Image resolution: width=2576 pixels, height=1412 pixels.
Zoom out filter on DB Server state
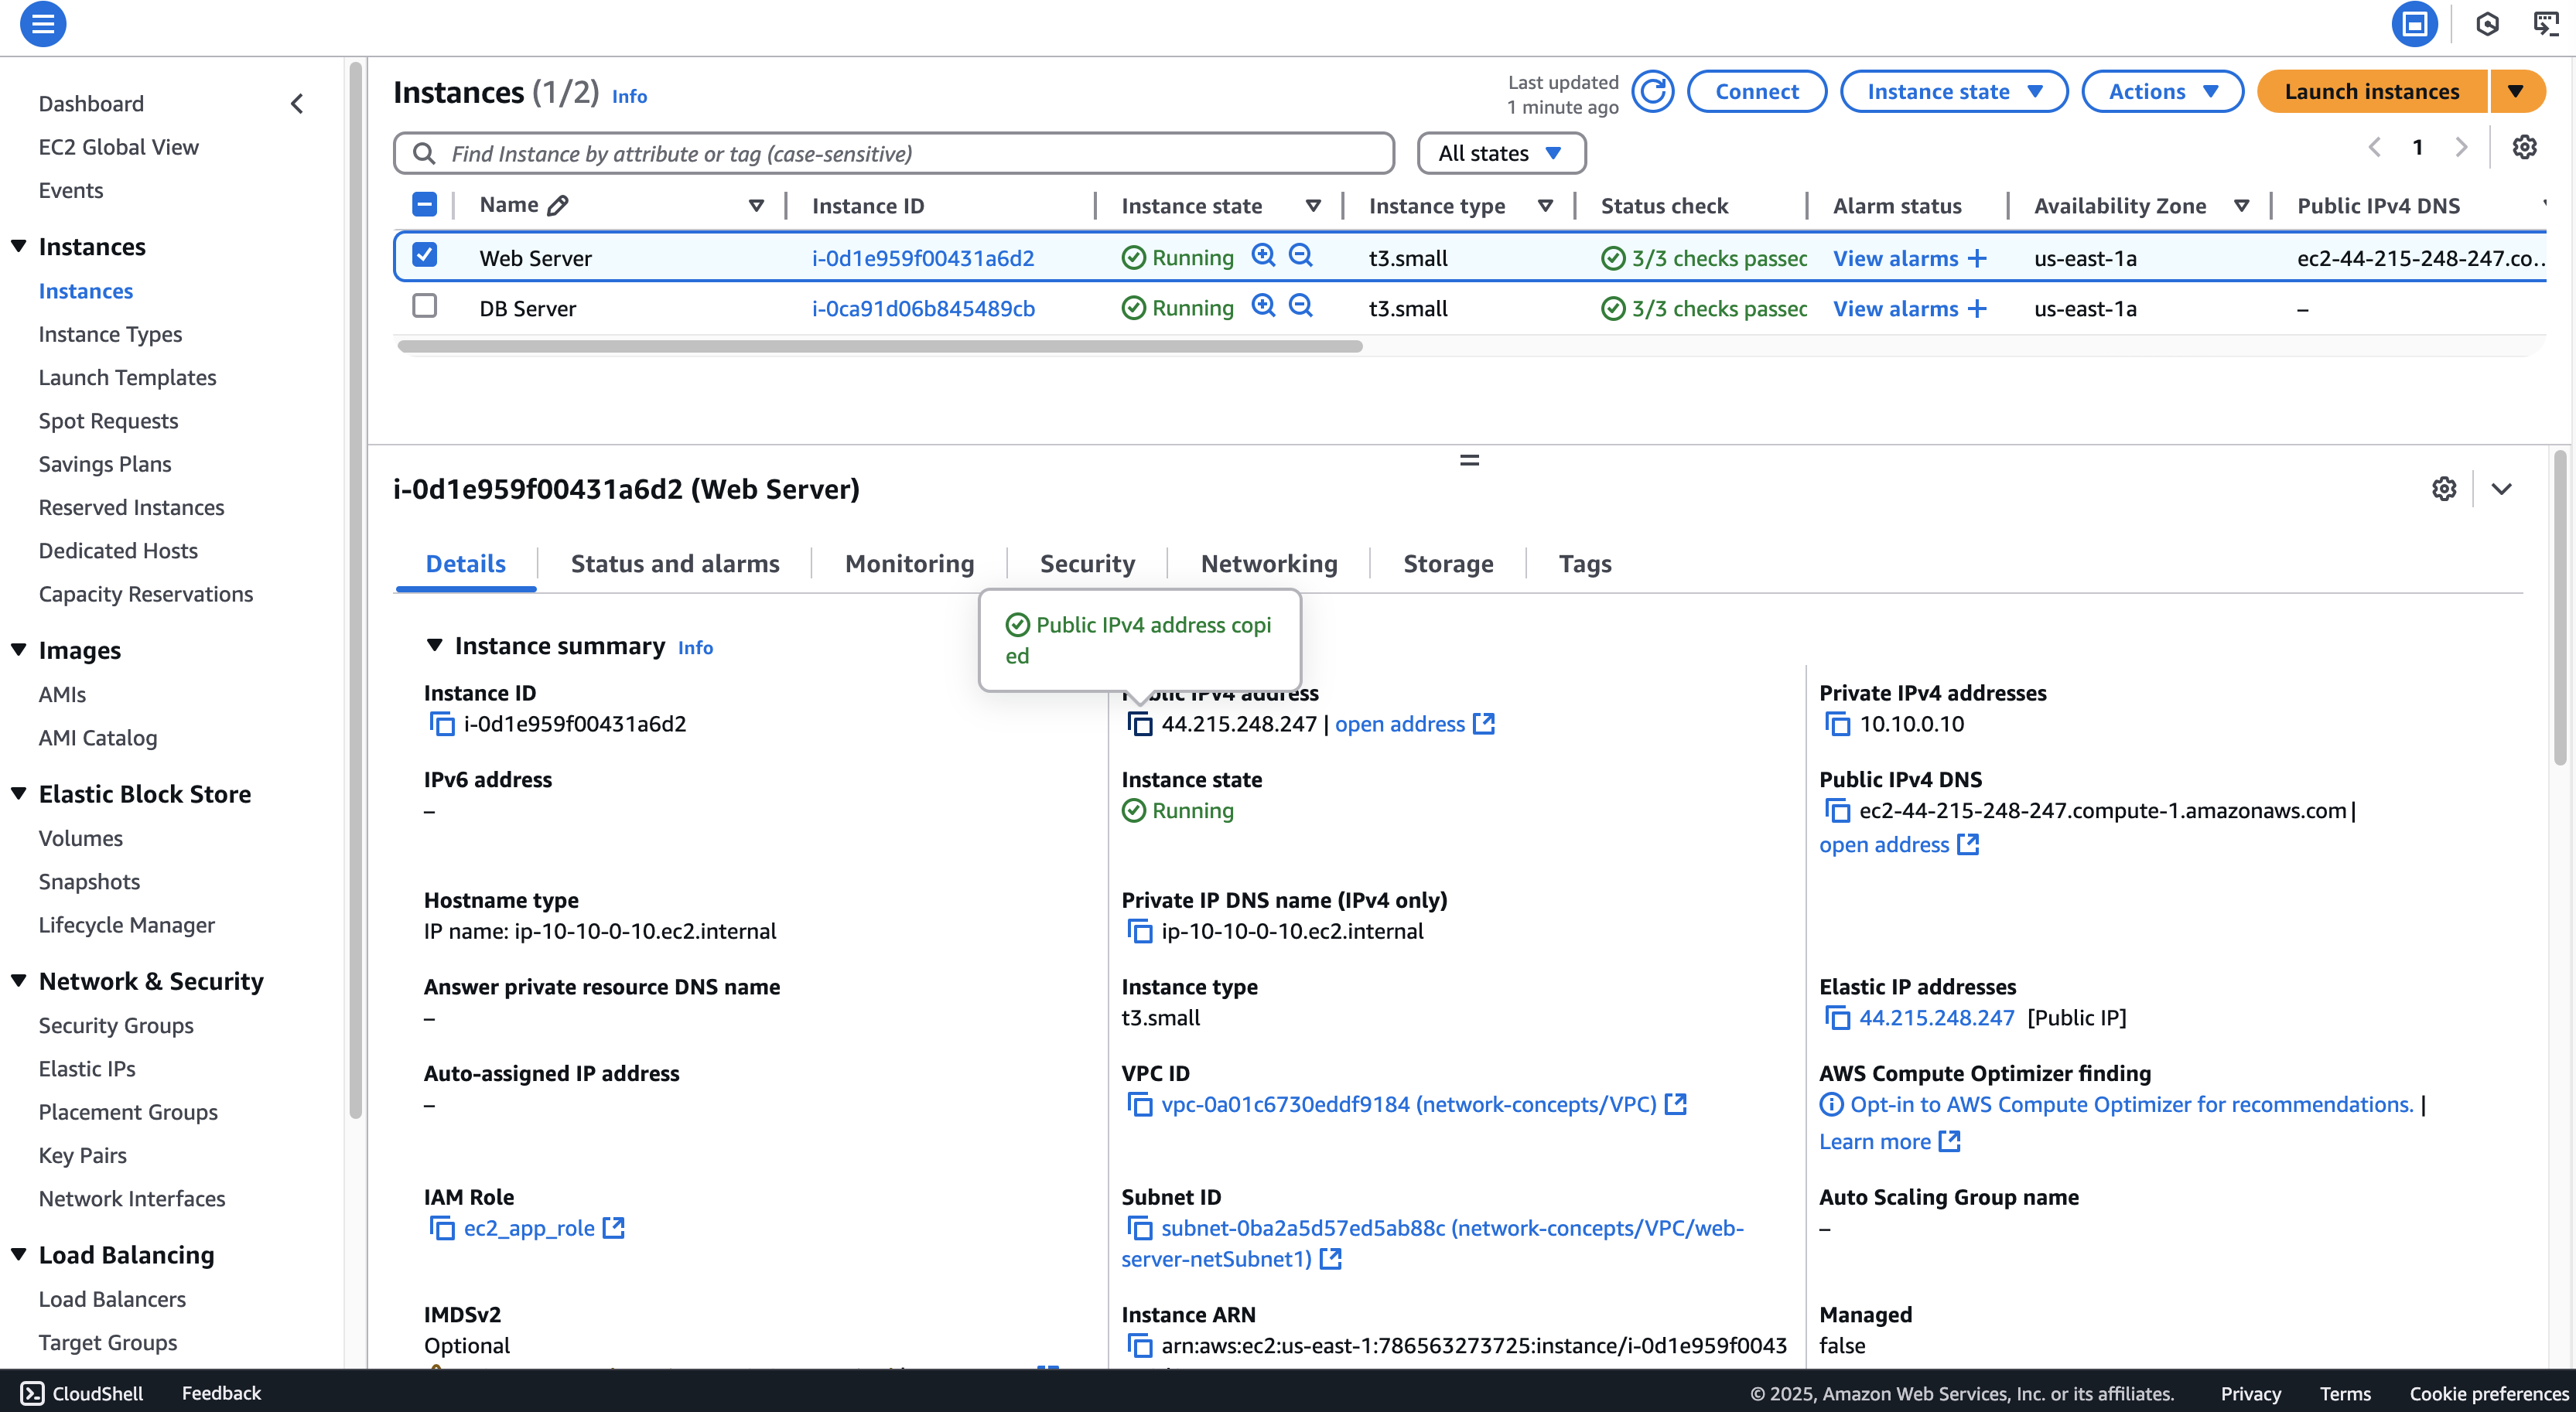1300,305
